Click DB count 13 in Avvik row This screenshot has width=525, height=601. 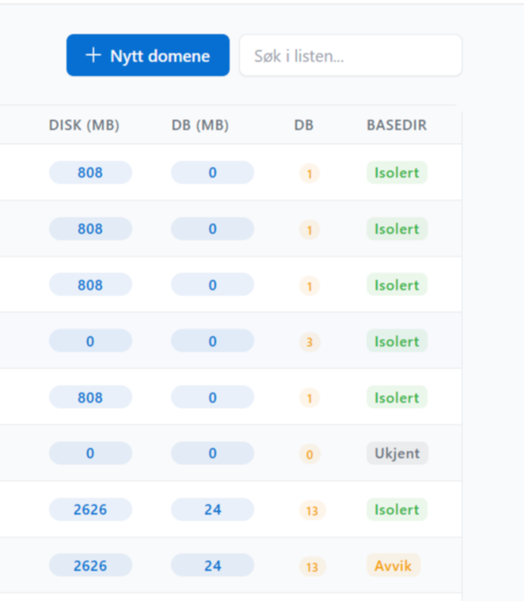312,566
